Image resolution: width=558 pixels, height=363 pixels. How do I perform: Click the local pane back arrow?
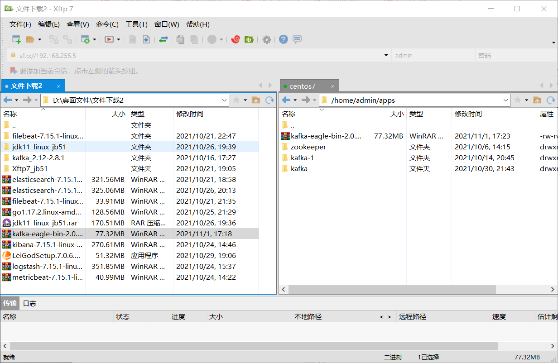(x=8, y=100)
